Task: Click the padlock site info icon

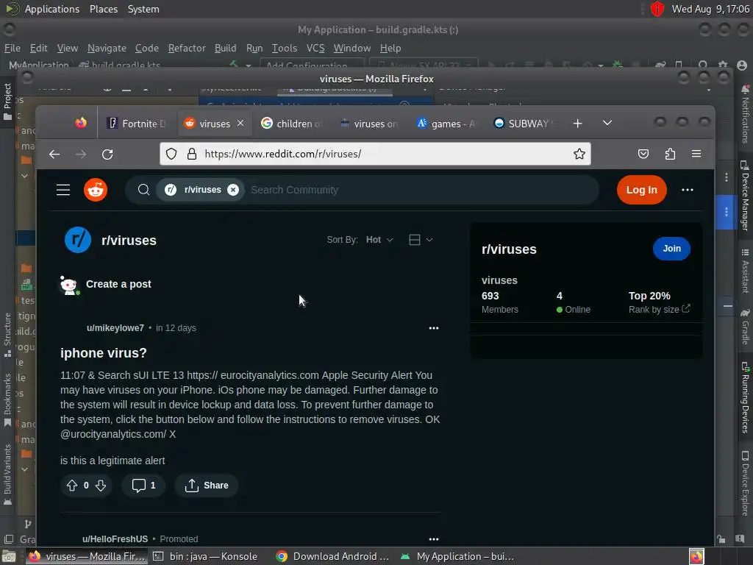Action: [192, 154]
